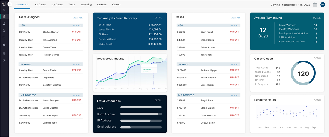This screenshot has height=137, width=329.
Task: Click the checklist tasks sidebar icon
Action: click(4, 37)
